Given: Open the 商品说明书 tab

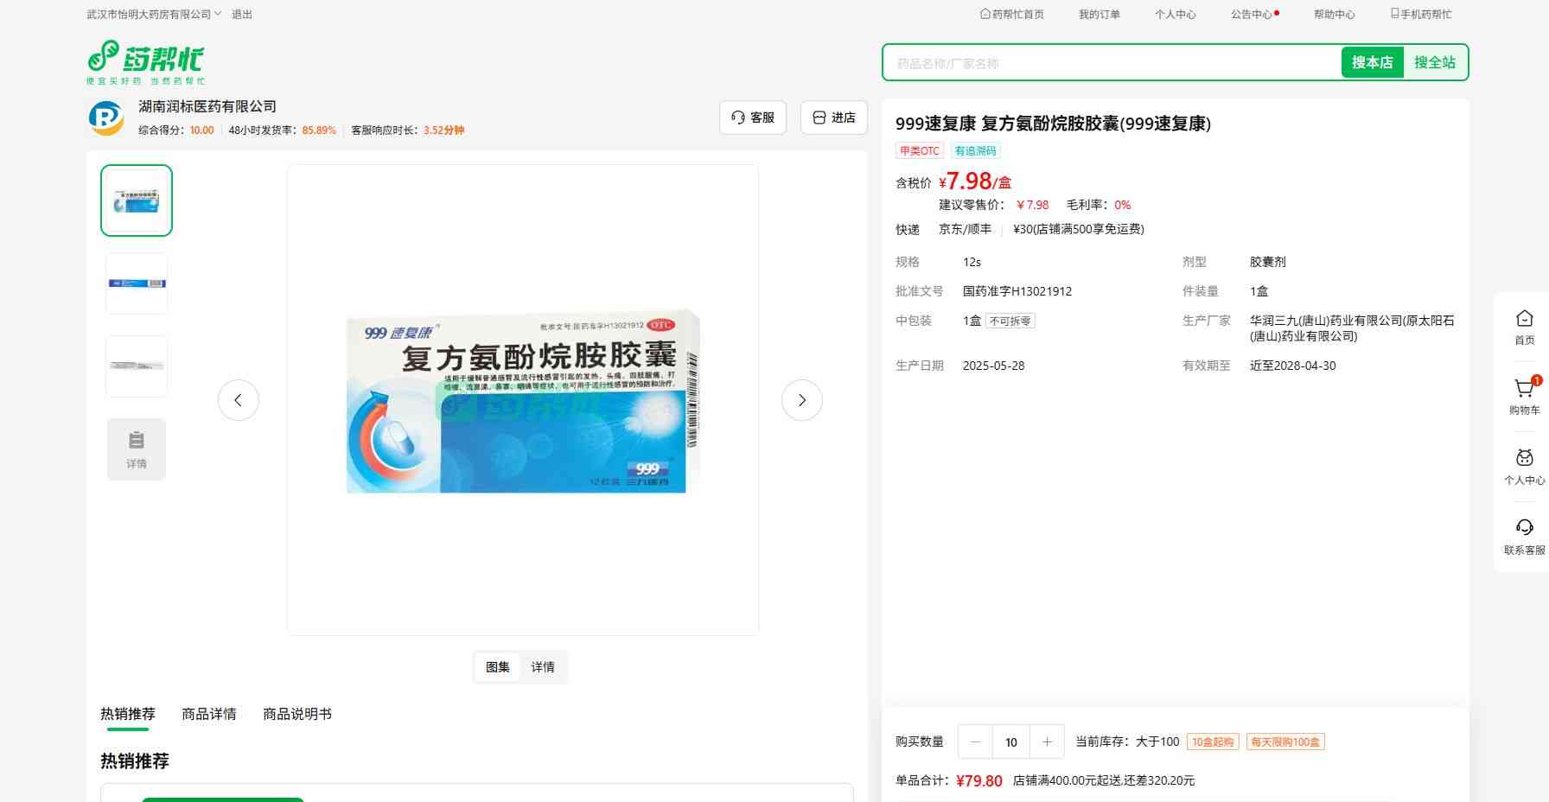Looking at the screenshot, I should pyautogui.click(x=297, y=714).
